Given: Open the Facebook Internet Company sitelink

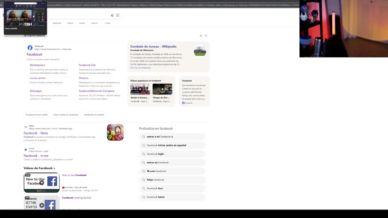Looking at the screenshot, I should click(97, 91).
